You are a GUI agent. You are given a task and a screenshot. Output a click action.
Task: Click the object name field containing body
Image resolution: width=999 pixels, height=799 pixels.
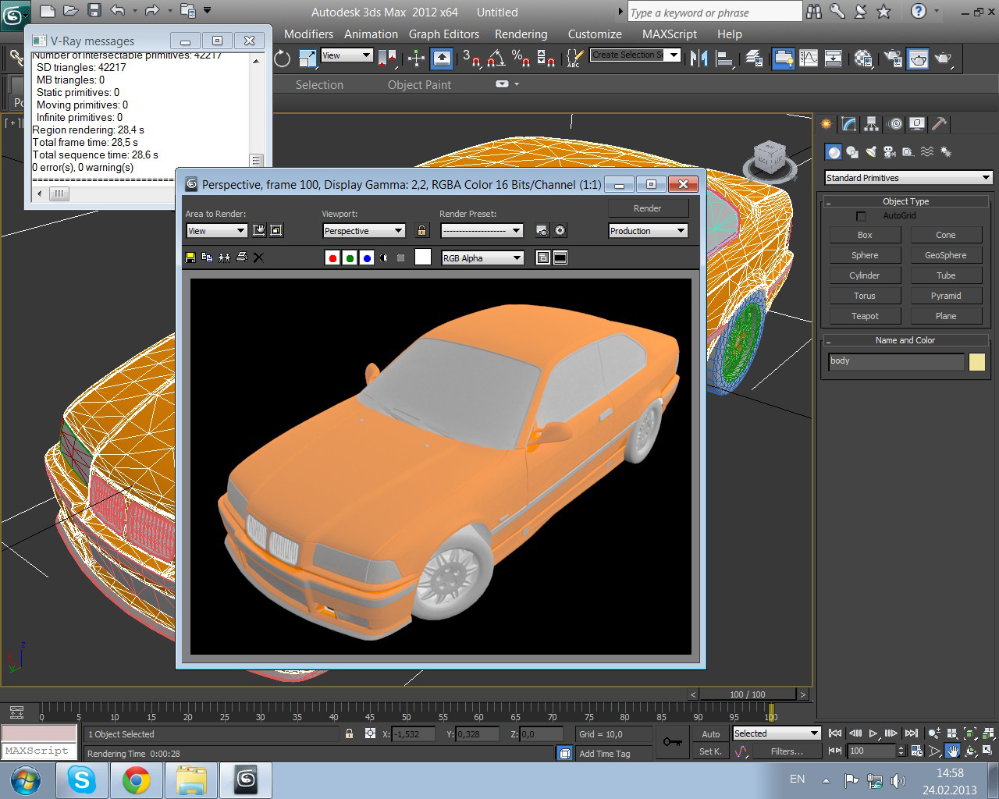[896, 361]
